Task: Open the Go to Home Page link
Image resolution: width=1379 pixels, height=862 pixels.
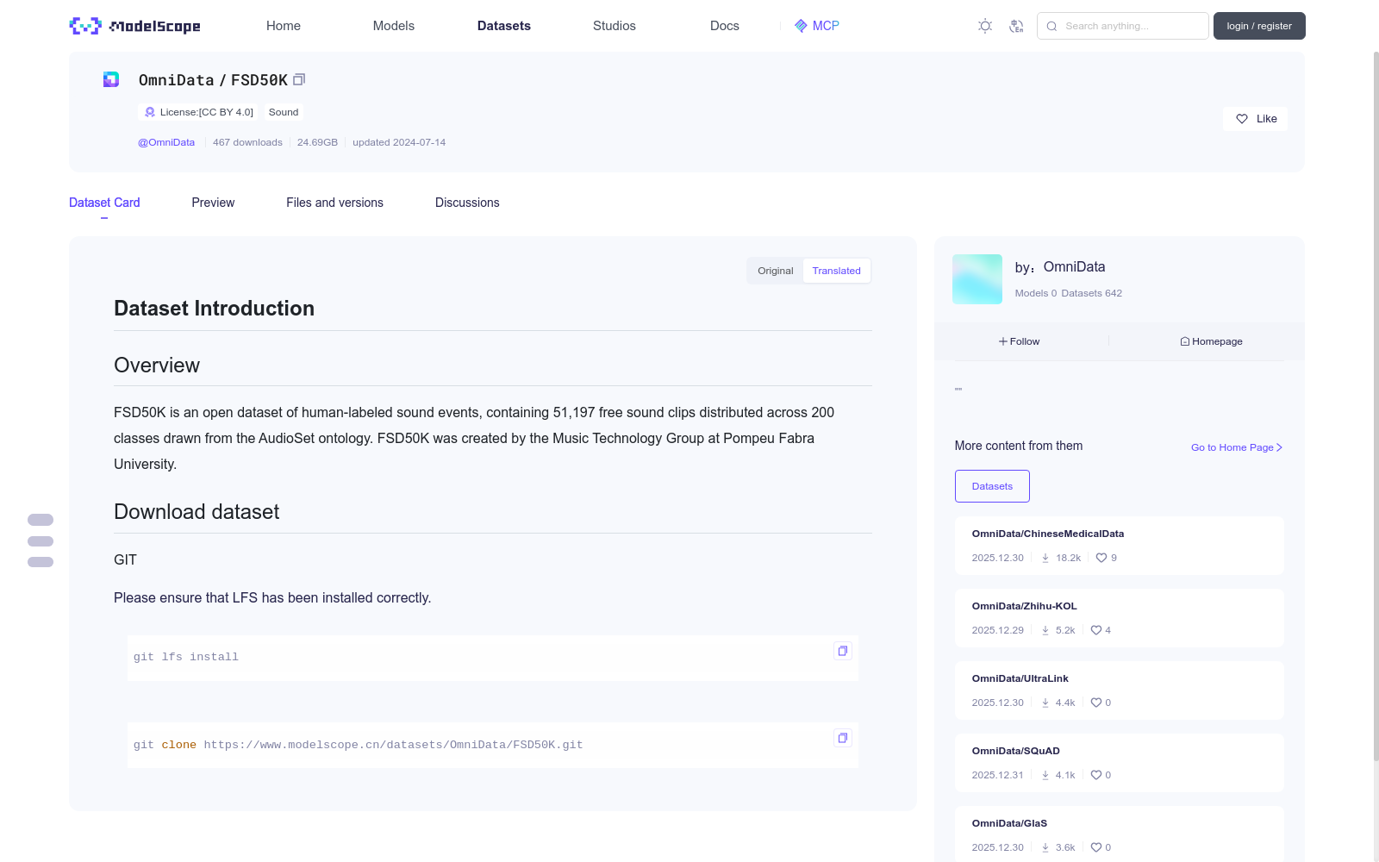Action: click(x=1237, y=447)
